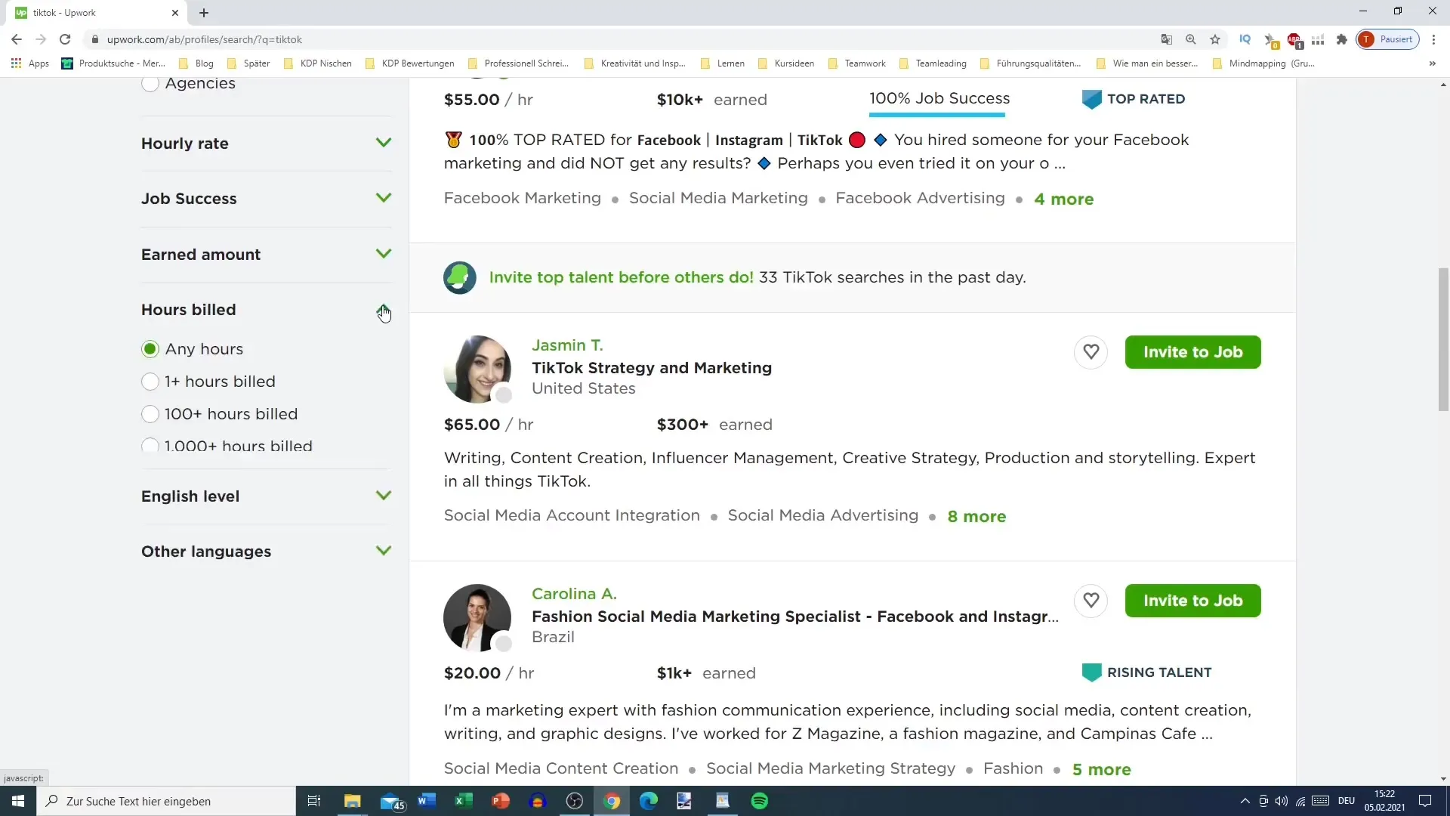This screenshot has width=1450, height=816.
Task: Select the Any hours radio button
Action: coord(150,349)
